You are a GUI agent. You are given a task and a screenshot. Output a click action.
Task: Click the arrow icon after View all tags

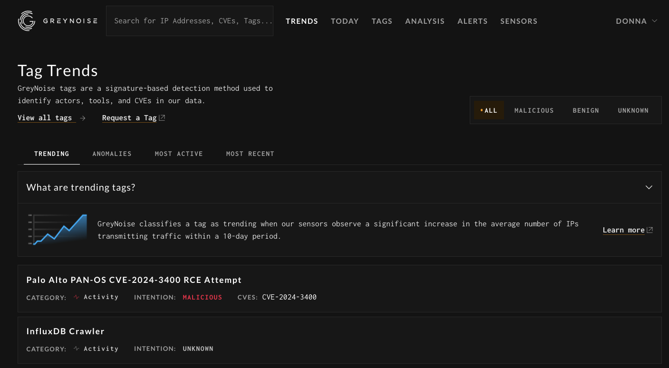[83, 117]
